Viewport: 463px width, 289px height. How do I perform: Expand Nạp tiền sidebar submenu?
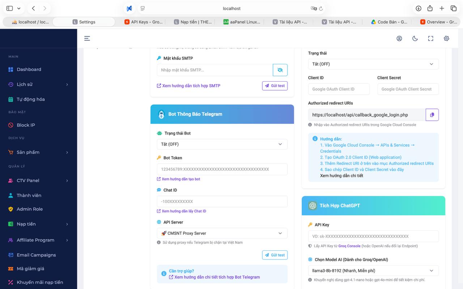(x=67, y=224)
